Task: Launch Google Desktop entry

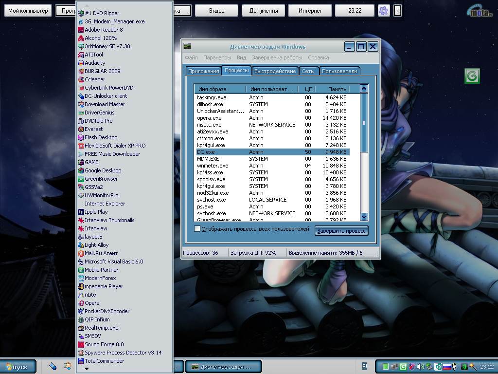Action: [x=99, y=170]
